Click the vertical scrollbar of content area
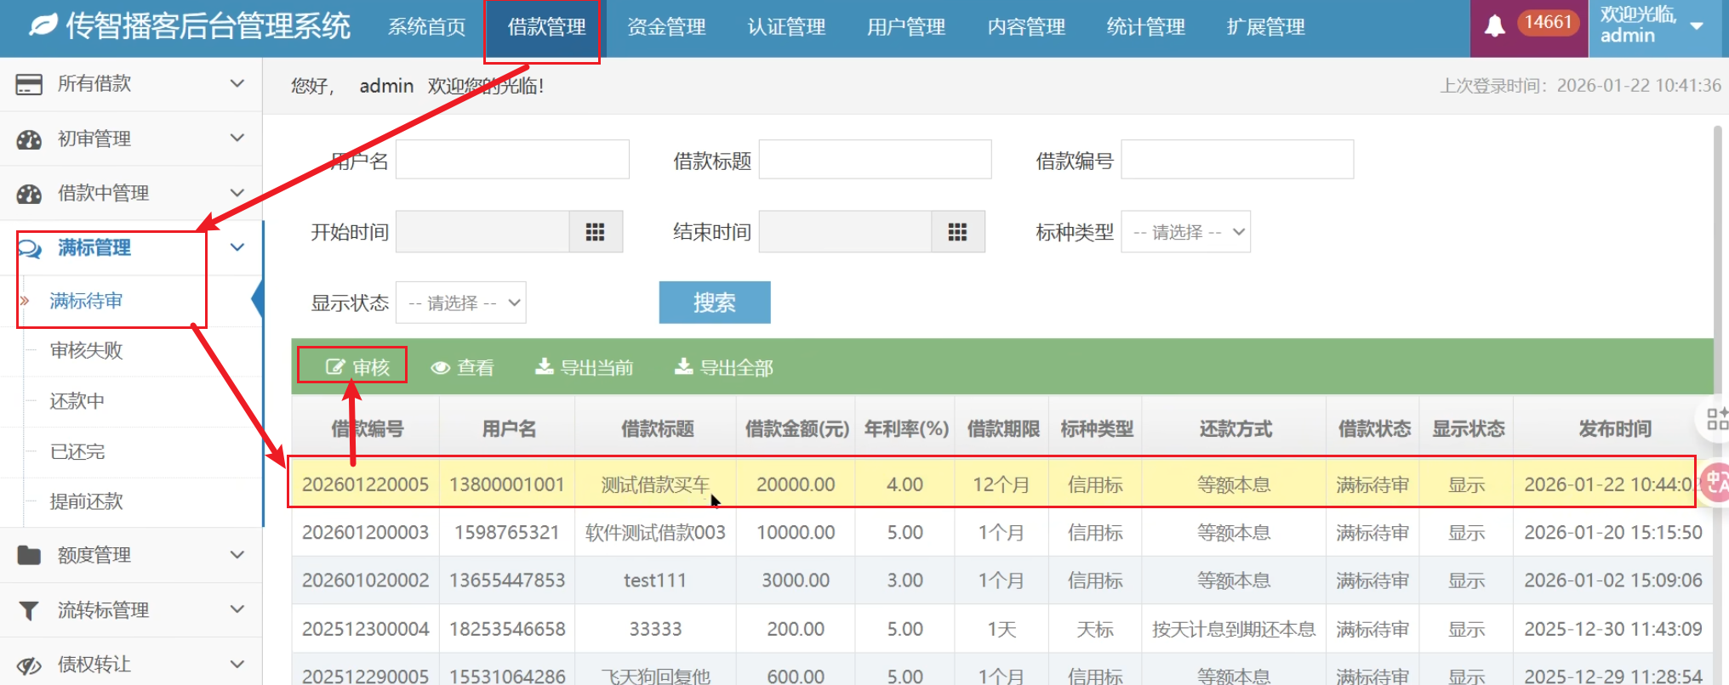Screen dimensions: 1729x685 point(1717,255)
